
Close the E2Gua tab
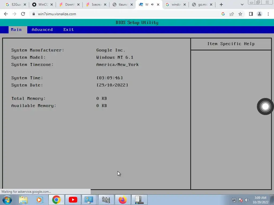[x=25, y=5]
